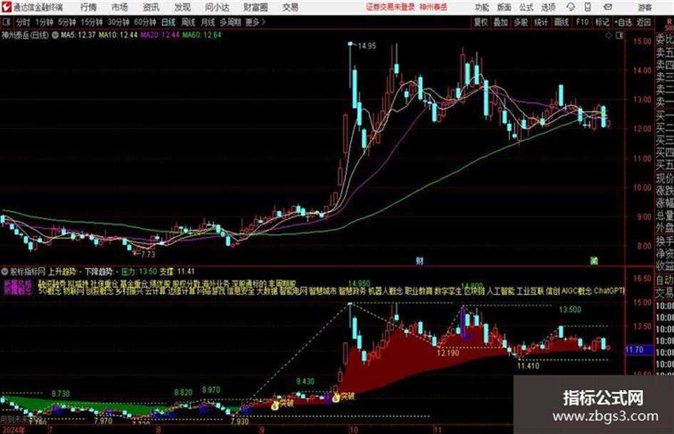Open the 交易 menu

click(x=290, y=7)
